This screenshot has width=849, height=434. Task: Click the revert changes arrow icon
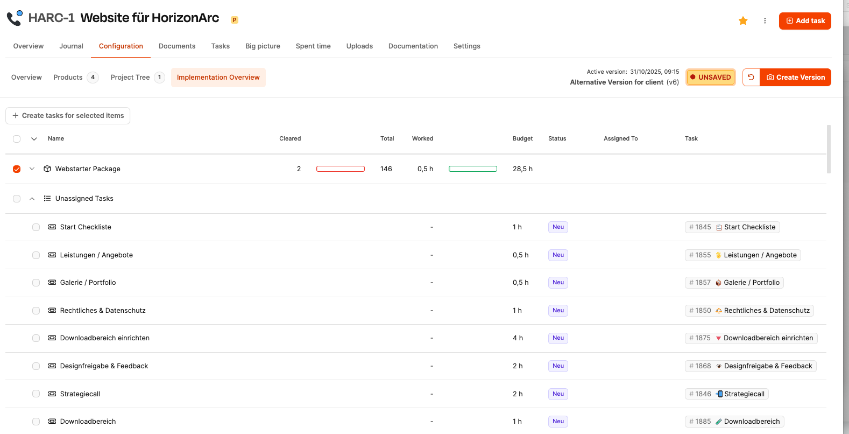[751, 78]
